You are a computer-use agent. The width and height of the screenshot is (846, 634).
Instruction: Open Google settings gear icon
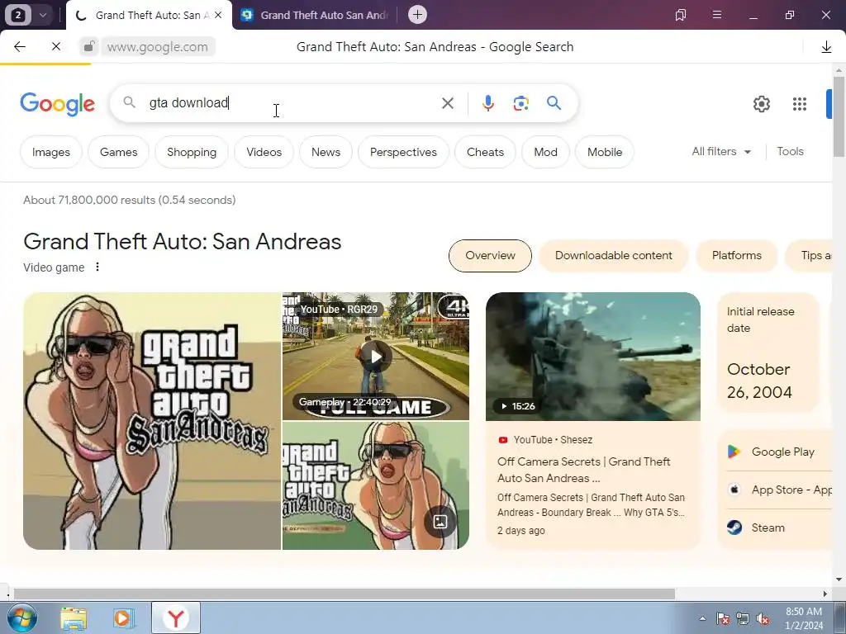[x=761, y=104]
